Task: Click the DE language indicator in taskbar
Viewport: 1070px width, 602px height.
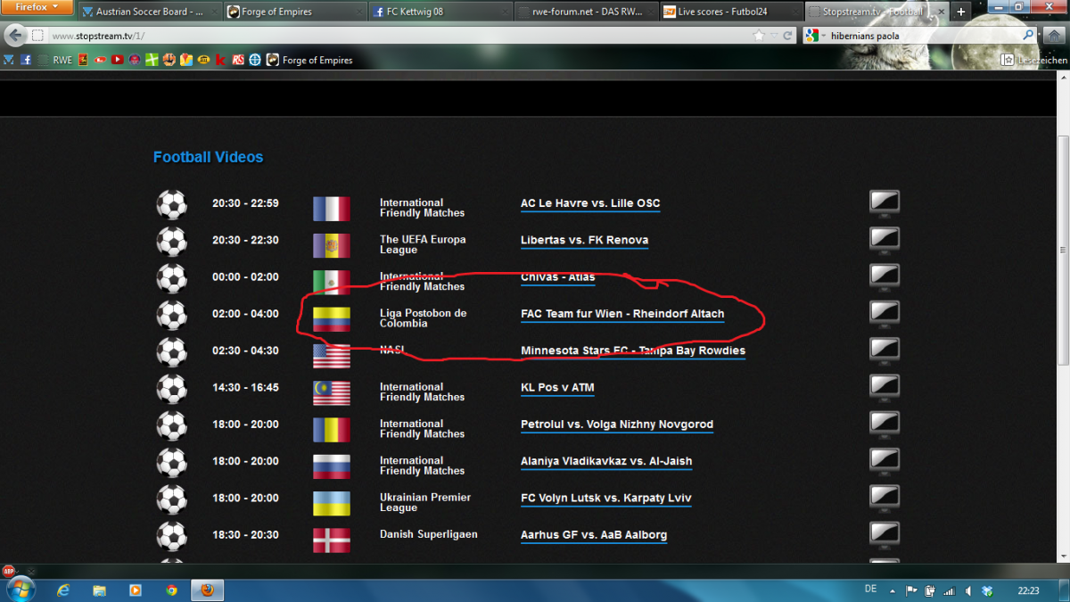Action: pos(870,590)
